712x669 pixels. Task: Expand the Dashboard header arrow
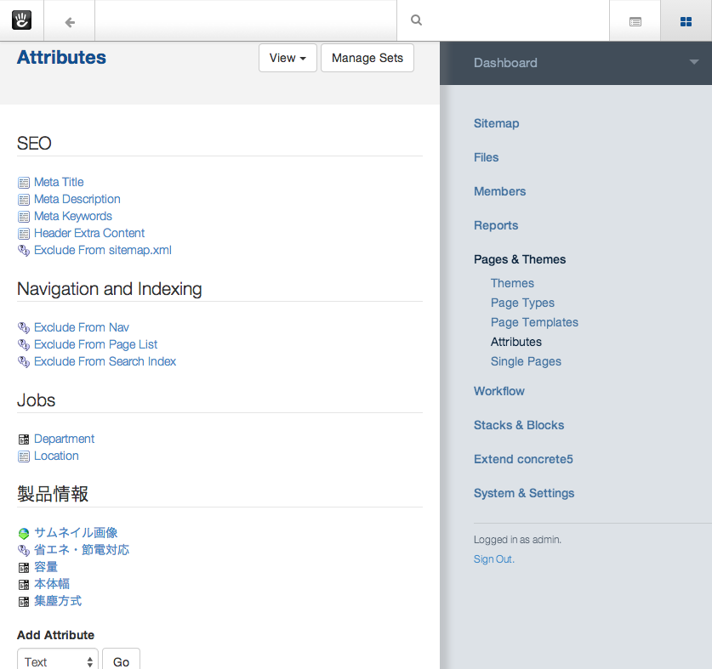click(694, 62)
